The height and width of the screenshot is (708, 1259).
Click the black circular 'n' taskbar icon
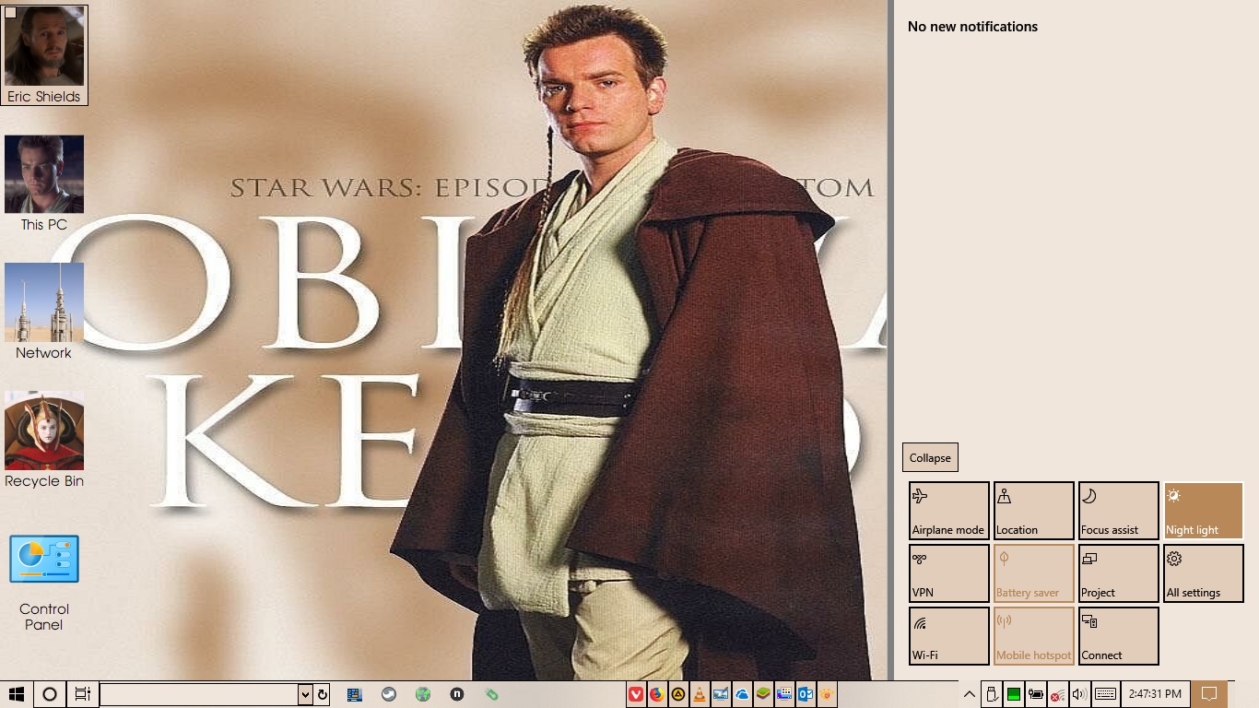pos(457,694)
